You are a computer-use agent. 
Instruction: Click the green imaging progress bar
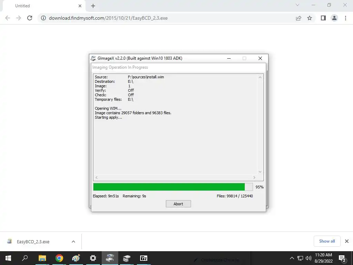[x=173, y=187]
